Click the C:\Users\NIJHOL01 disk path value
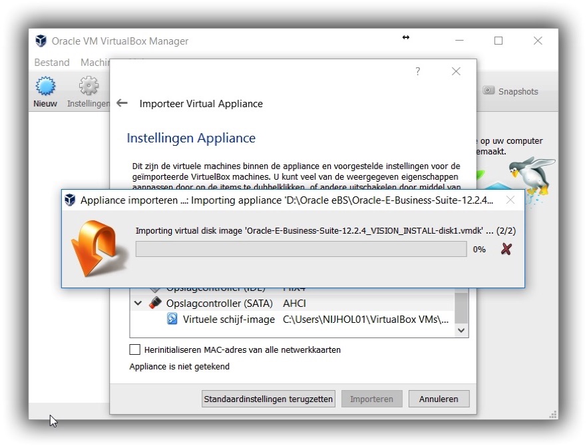 point(365,319)
